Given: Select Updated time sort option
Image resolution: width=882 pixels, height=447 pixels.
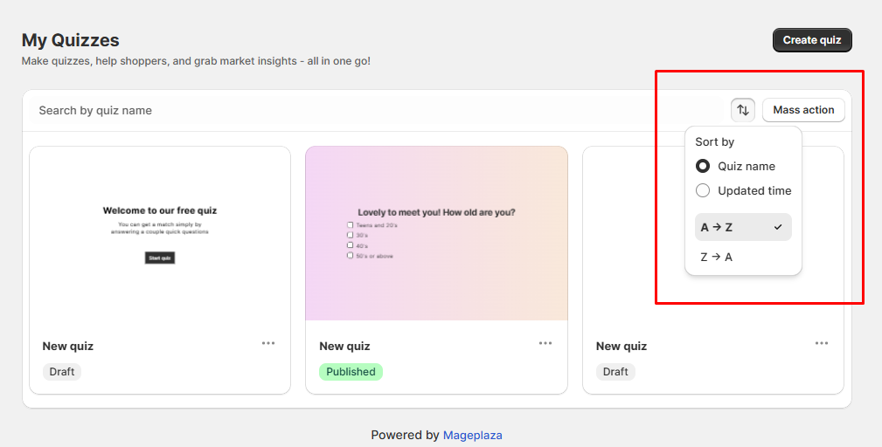Looking at the screenshot, I should [703, 190].
